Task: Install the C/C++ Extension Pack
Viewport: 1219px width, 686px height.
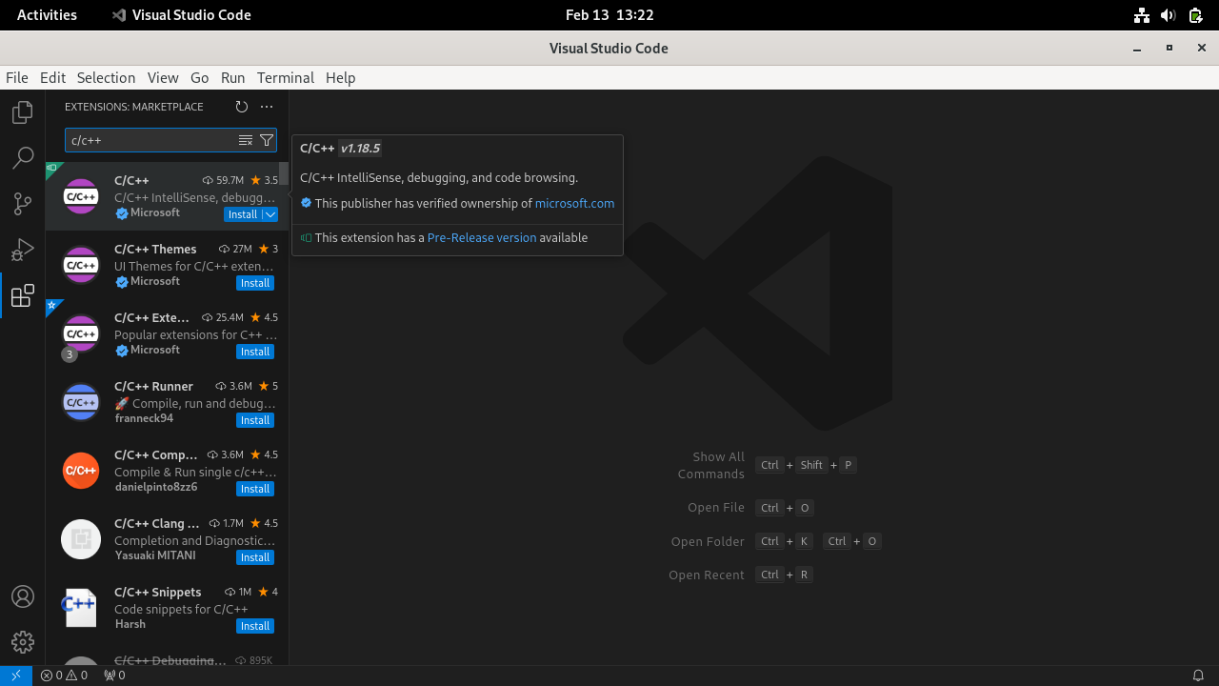Action: tap(255, 352)
